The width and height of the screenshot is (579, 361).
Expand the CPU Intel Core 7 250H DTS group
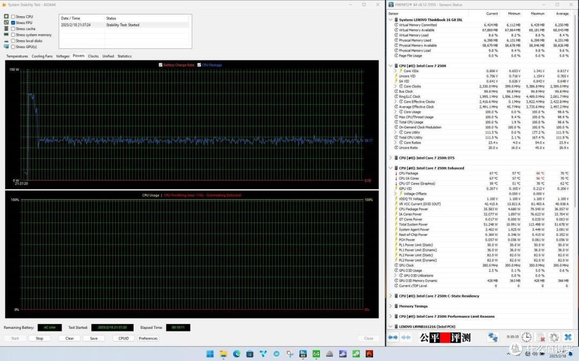[391, 158]
